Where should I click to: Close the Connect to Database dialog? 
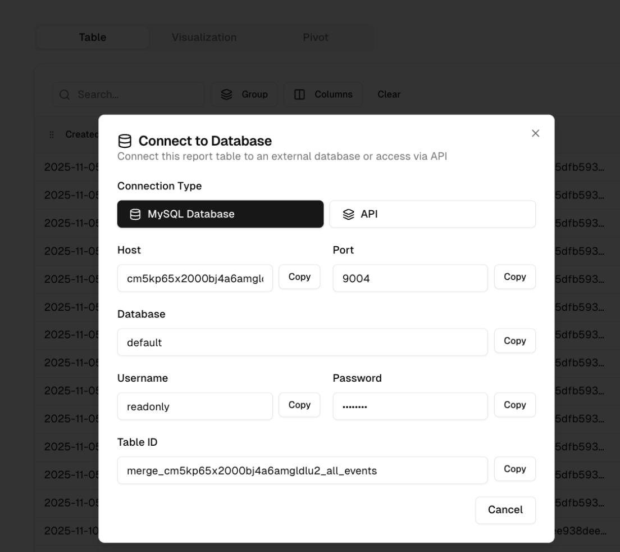pos(535,133)
